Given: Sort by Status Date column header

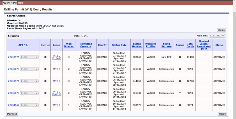Looking at the screenshot, I should (x=119, y=45).
